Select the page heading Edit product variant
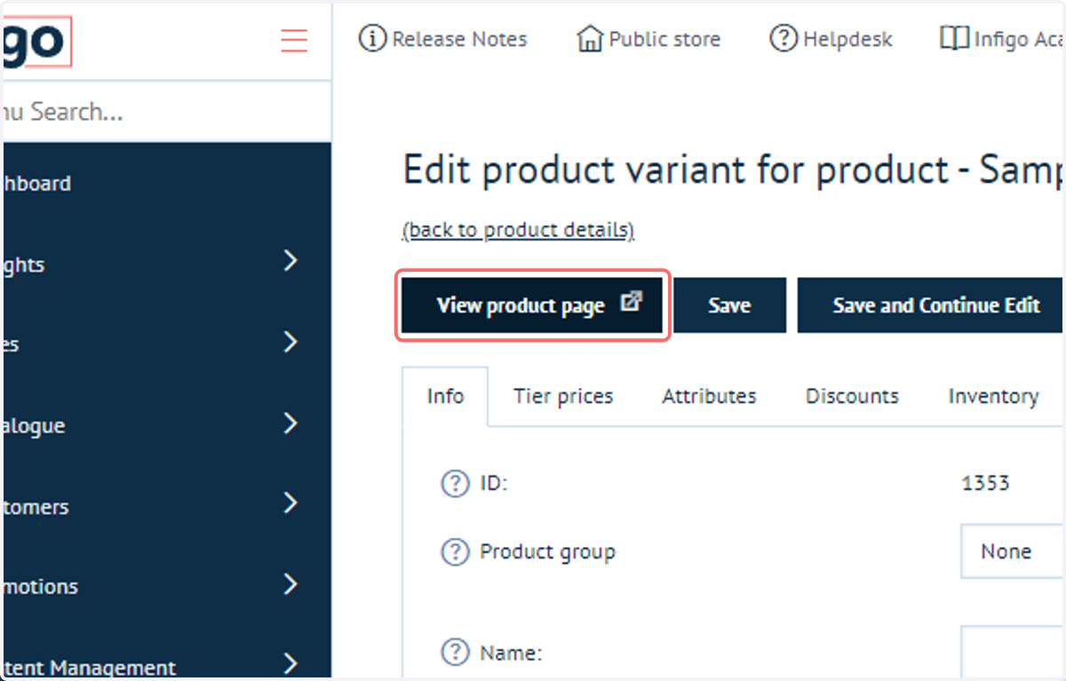The height and width of the screenshot is (681, 1066). tap(734, 170)
